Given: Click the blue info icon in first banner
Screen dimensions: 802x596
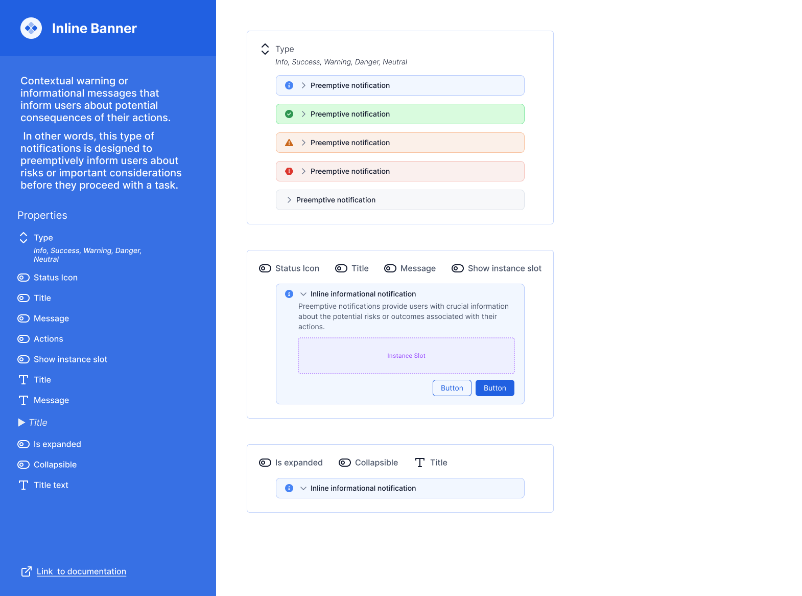Looking at the screenshot, I should point(289,85).
